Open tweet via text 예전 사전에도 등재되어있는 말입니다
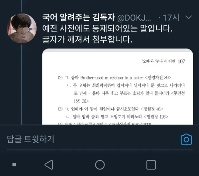Image resolution: width=199 pixels, height=176 pixels. tap(107, 28)
